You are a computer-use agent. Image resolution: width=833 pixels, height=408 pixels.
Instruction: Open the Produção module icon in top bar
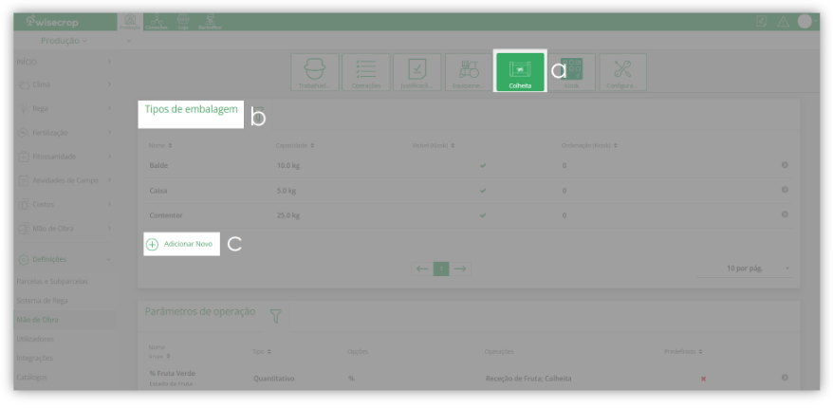pos(130,22)
